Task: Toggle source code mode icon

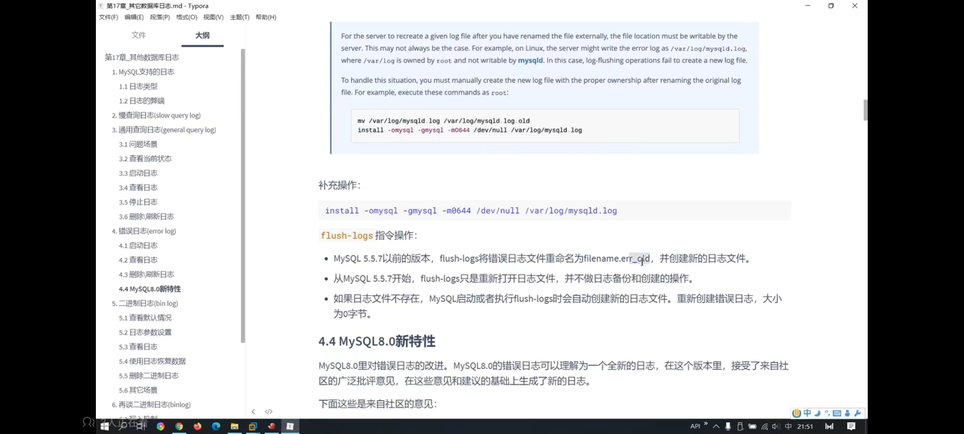Action: pyautogui.click(x=268, y=412)
